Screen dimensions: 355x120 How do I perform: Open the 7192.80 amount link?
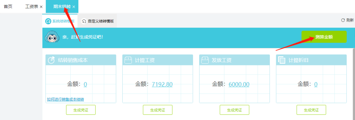pyautogui.click(x=162, y=84)
